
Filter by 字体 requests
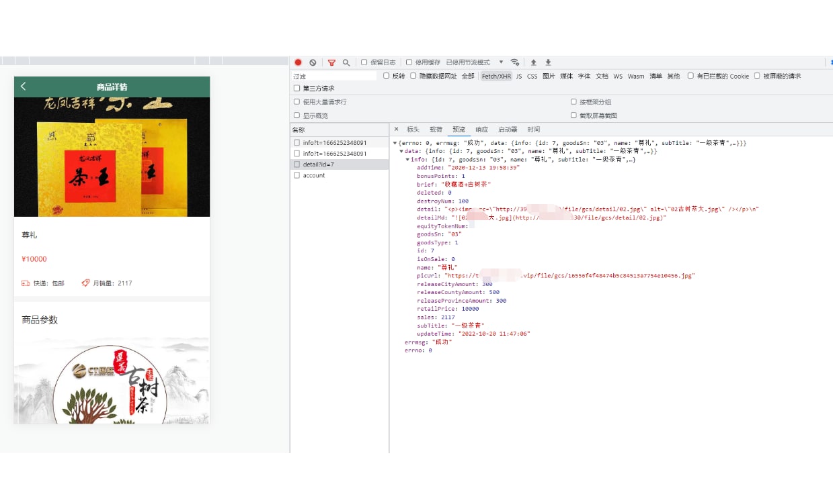click(x=584, y=77)
